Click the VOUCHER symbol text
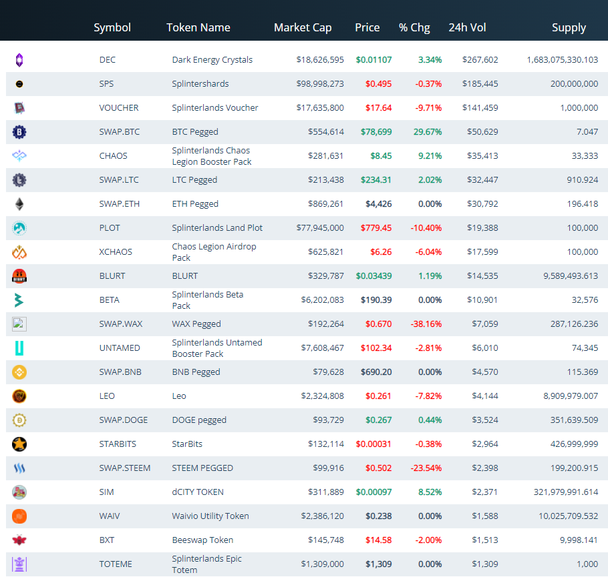608x577 pixels. (119, 108)
